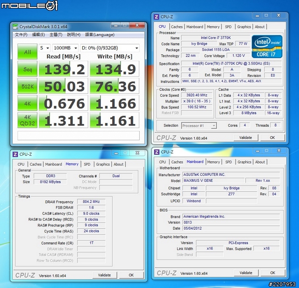Open the 文件(F) menu in CrystalDiskMark
The image size is (299, 288).
coord(21,35)
